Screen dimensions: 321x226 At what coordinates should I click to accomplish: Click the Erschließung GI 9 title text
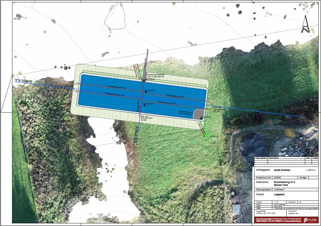tap(284, 182)
